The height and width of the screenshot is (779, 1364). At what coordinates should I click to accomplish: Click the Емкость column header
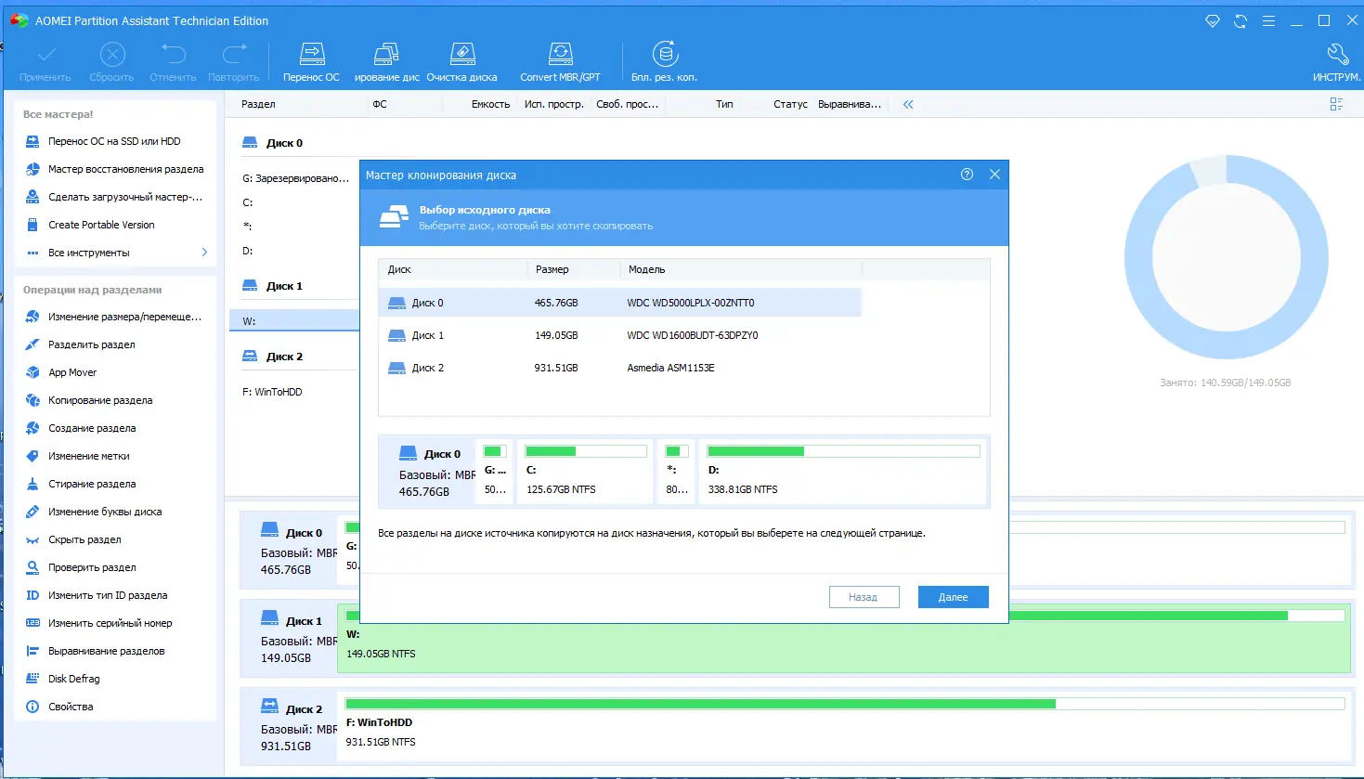click(x=490, y=104)
